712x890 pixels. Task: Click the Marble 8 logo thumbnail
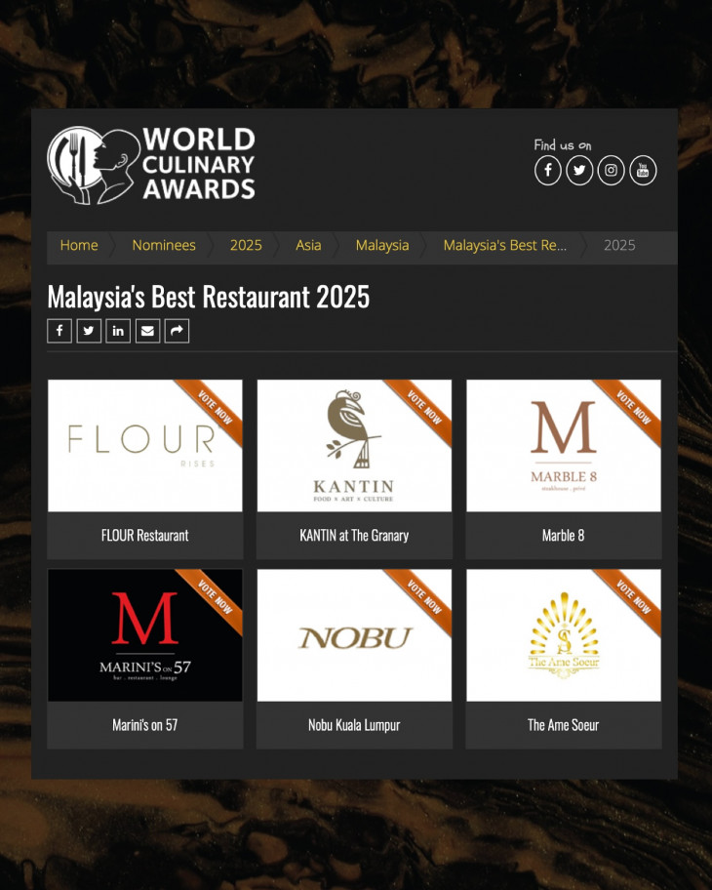coord(564,446)
